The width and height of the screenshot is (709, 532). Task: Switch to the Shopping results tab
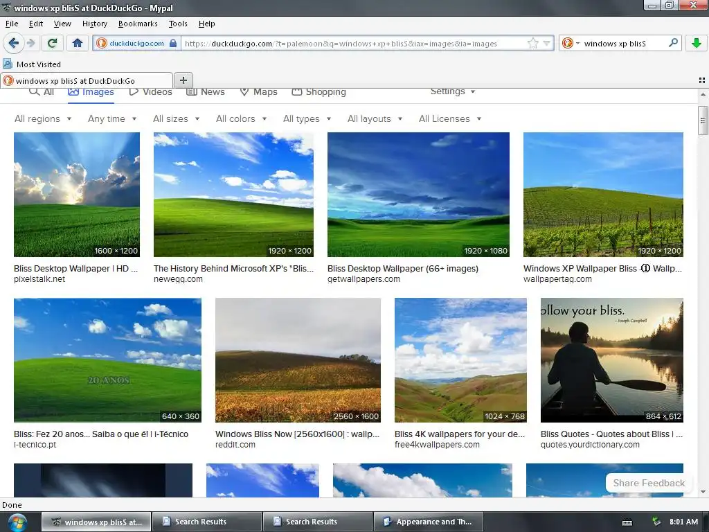point(318,92)
